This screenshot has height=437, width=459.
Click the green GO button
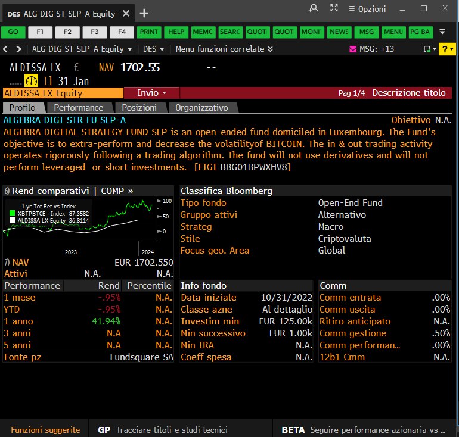[x=13, y=32]
